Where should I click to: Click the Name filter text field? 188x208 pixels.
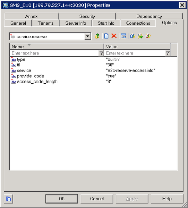tap(54, 53)
